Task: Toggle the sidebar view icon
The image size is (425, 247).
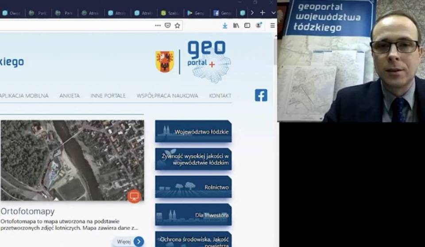Action: point(247,26)
